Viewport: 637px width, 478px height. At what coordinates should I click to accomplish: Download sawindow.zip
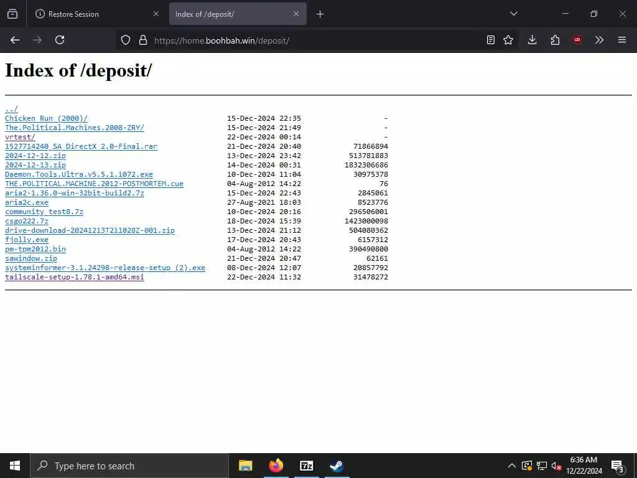[31, 258]
